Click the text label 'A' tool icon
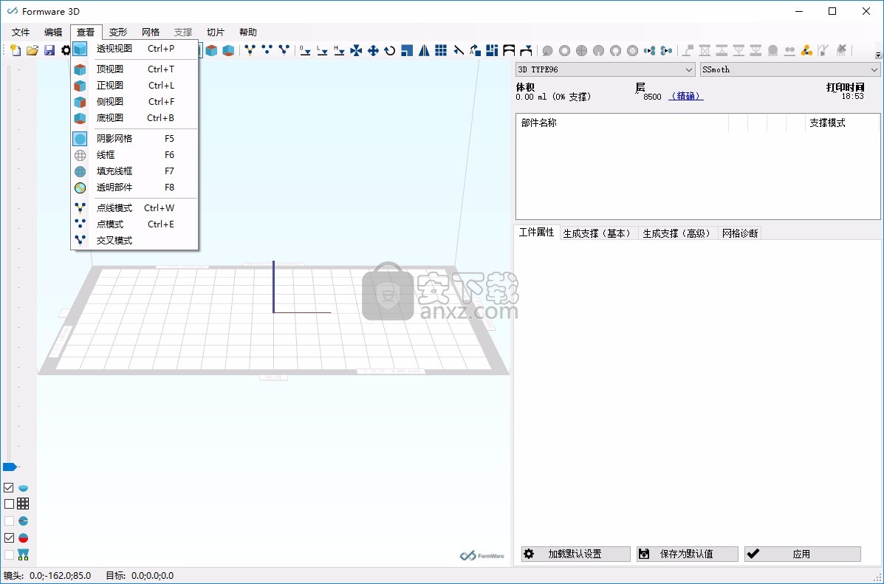 pos(475,51)
